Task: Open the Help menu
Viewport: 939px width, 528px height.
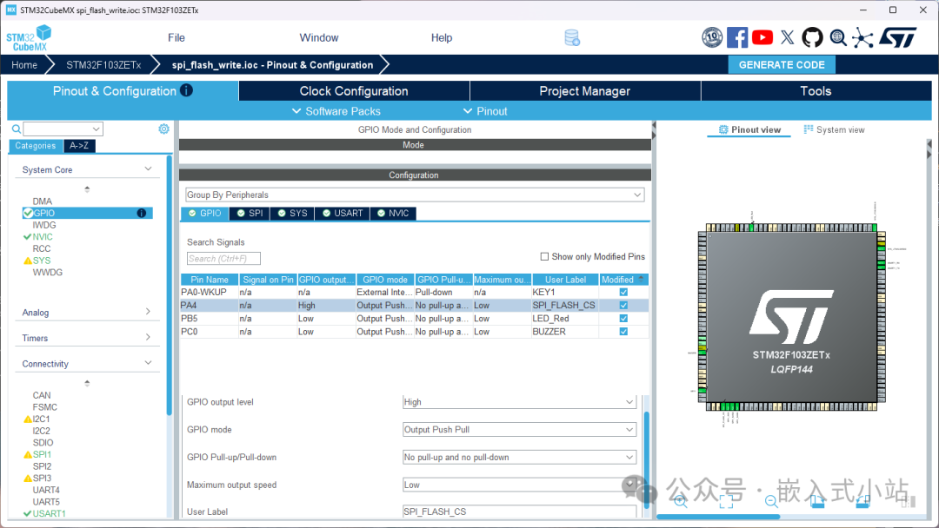Action: [442, 37]
